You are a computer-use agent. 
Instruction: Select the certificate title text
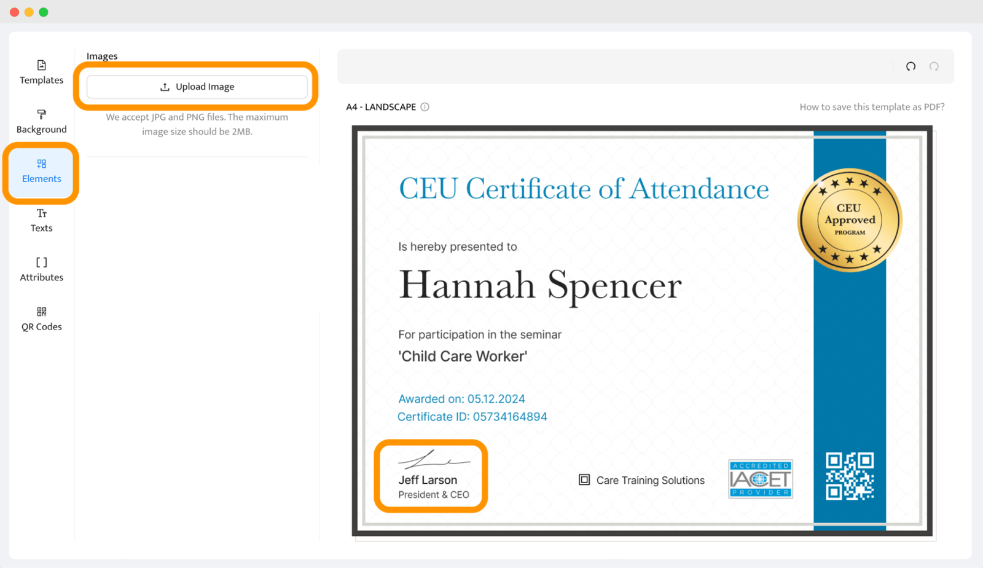pyautogui.click(x=583, y=189)
